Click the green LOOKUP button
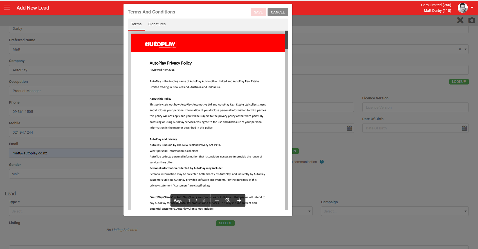 [x=459, y=82]
